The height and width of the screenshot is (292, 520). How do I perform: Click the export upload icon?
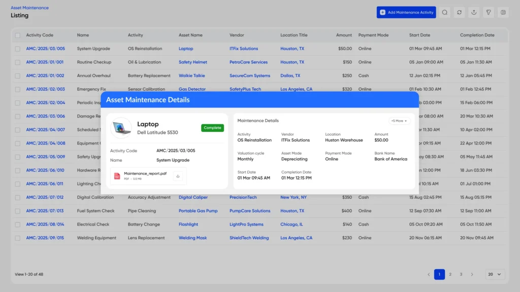coord(474,12)
